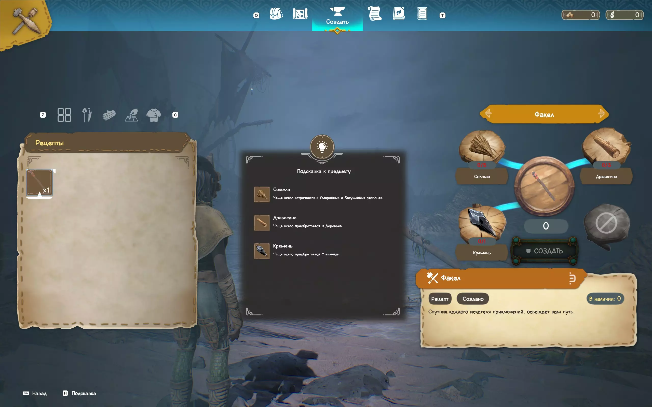Toggle the Создано tag filter
The image size is (652, 407).
pos(473,299)
